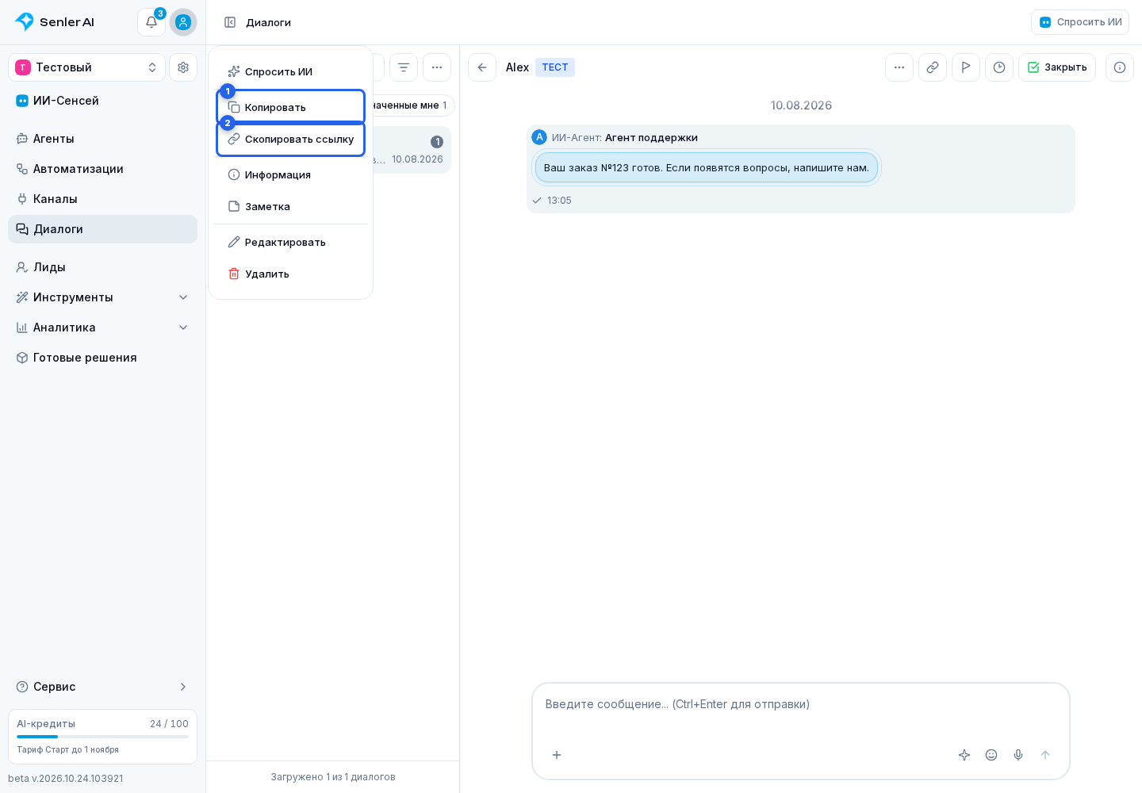Collapse the sidebar panel icon
Screen dimensions: 1142x793
click(x=230, y=22)
